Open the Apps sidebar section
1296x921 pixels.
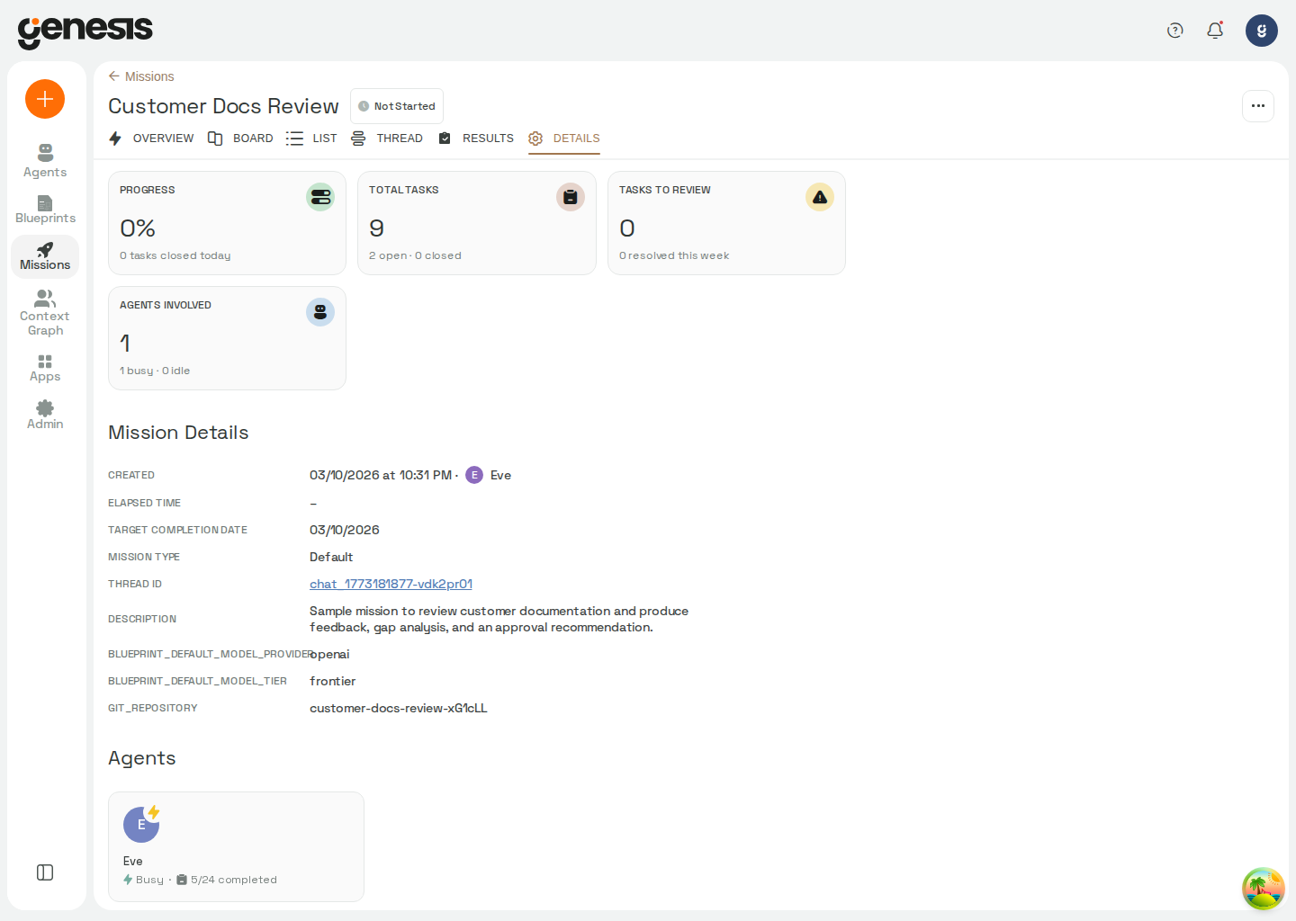point(45,368)
